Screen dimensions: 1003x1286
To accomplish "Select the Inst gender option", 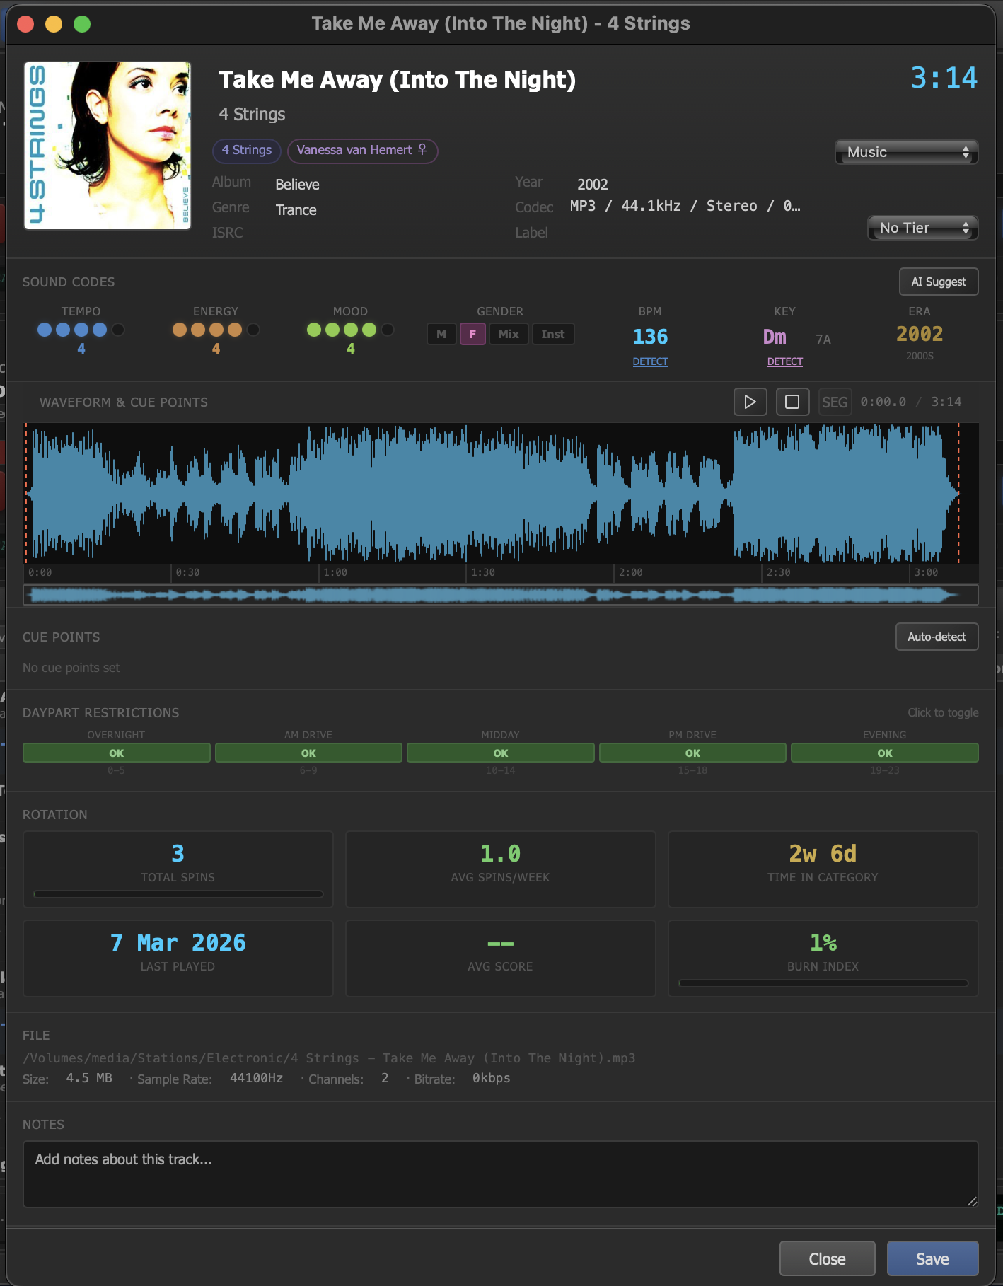I will 553,334.
